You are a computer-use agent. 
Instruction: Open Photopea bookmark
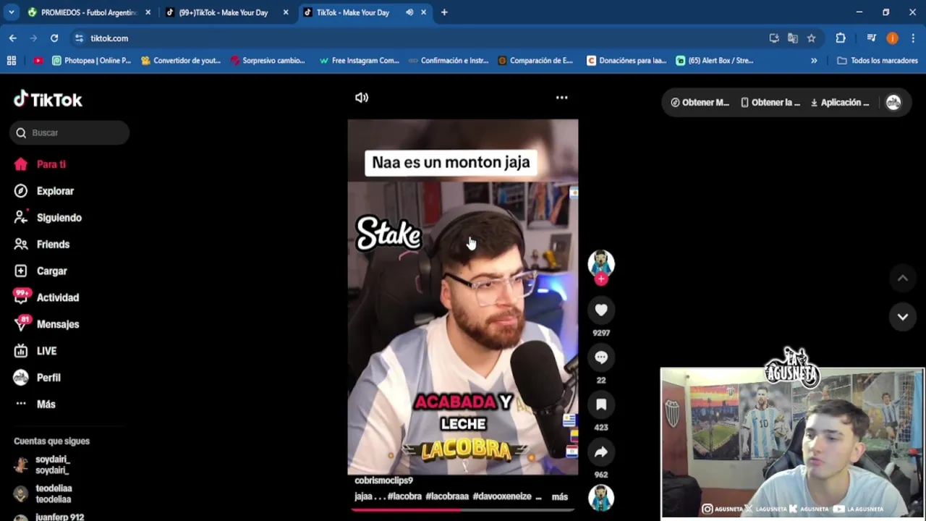click(x=91, y=61)
